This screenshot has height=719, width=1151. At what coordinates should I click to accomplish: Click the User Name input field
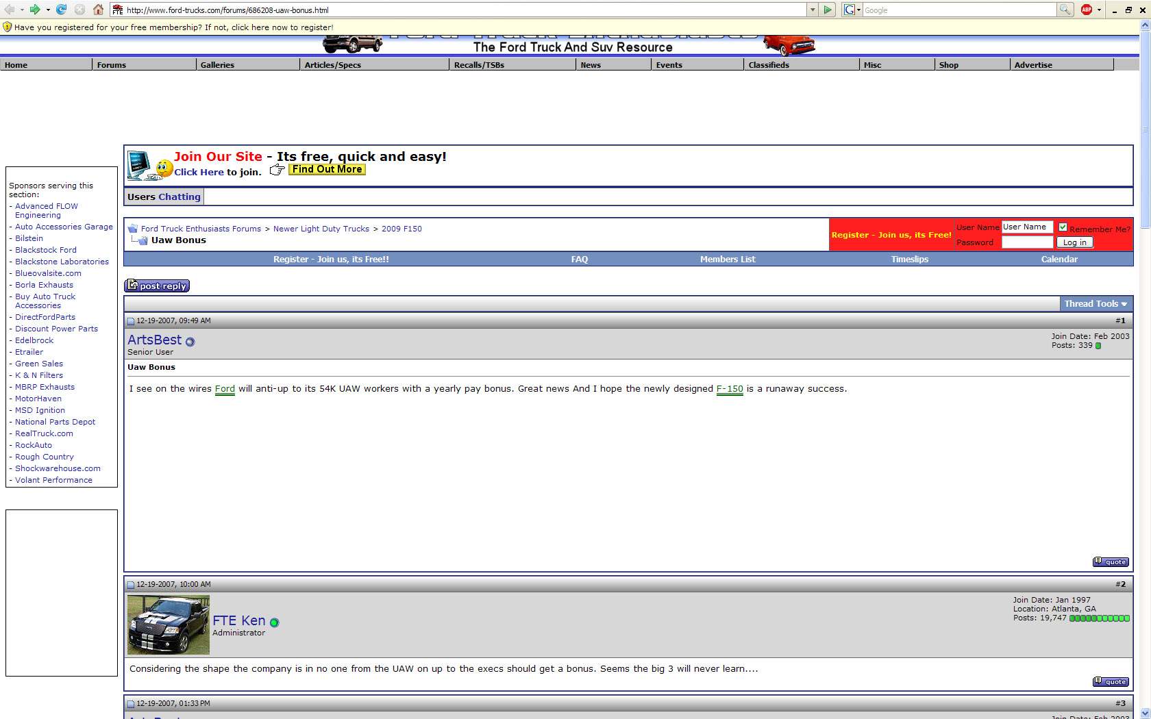[1027, 227]
